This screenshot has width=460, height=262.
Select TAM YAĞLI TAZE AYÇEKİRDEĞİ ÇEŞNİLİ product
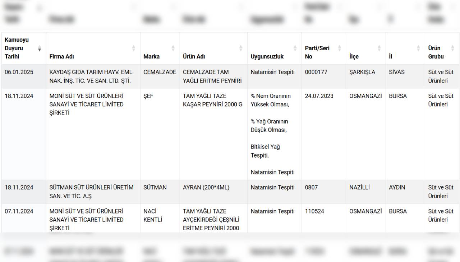point(211,220)
